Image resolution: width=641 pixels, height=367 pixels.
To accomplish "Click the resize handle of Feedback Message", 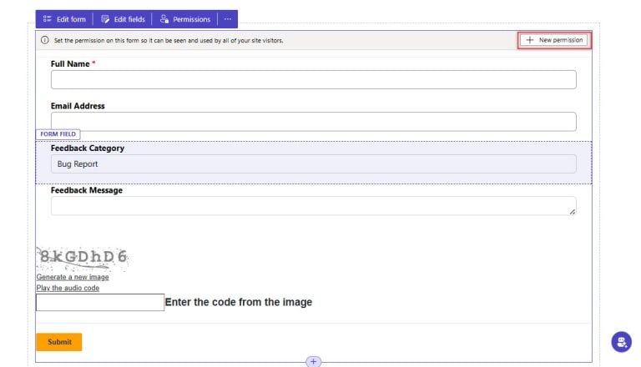I will (x=573, y=212).
